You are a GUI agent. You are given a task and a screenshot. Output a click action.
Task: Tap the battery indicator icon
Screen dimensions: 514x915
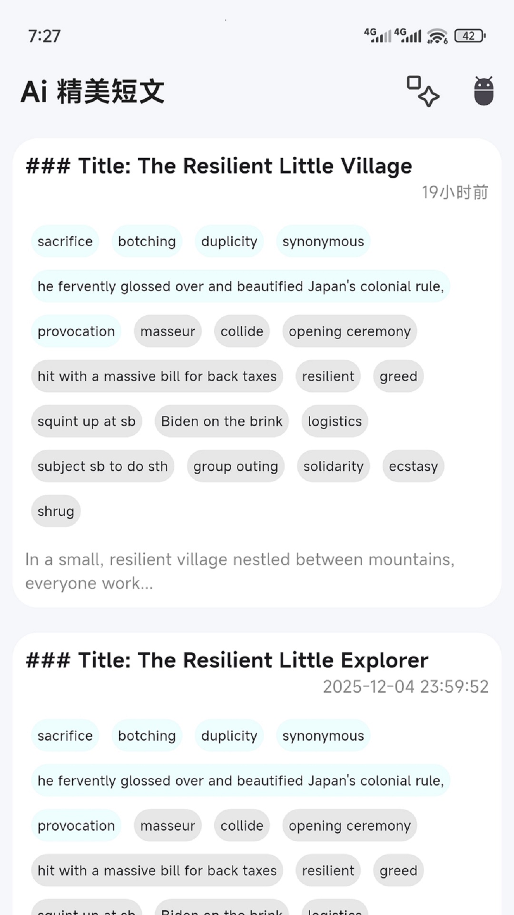[470, 36]
